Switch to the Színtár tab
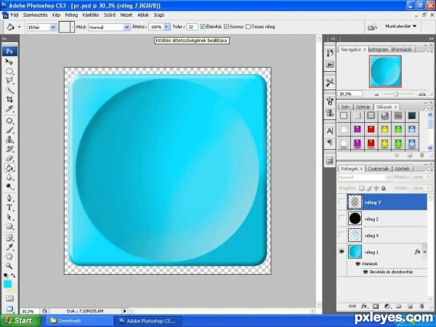The height and width of the screenshot is (327, 436). pyautogui.click(x=363, y=107)
